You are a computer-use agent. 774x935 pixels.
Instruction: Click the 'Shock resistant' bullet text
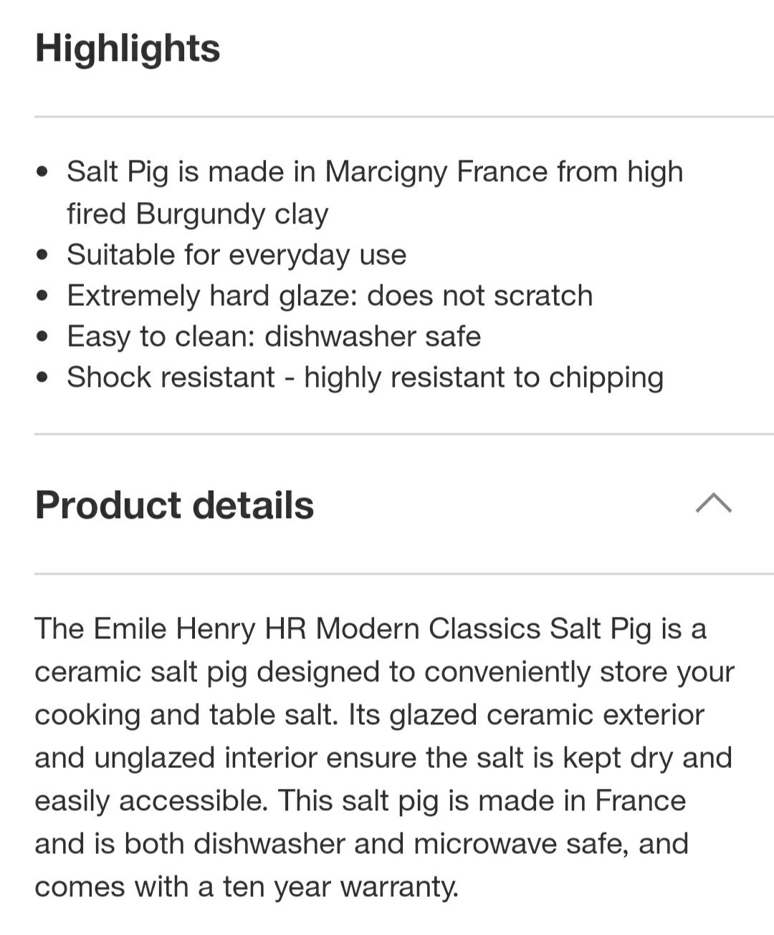pos(365,378)
